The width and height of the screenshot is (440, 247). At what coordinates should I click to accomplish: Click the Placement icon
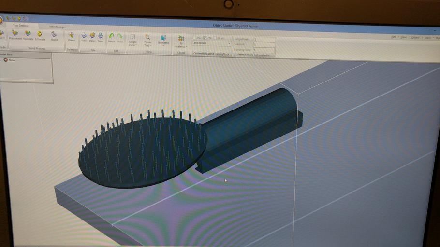coord(15,35)
